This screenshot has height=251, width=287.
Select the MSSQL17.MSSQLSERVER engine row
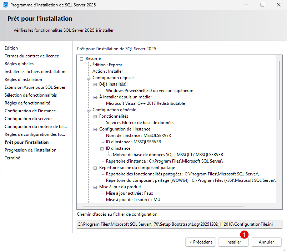168,155
